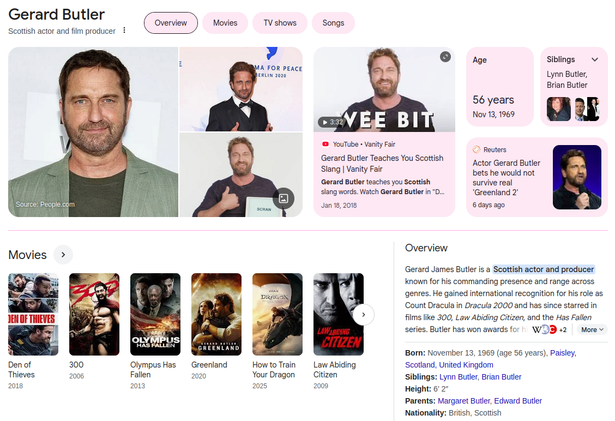
Task: Switch to the Songs tab
Action: [333, 23]
